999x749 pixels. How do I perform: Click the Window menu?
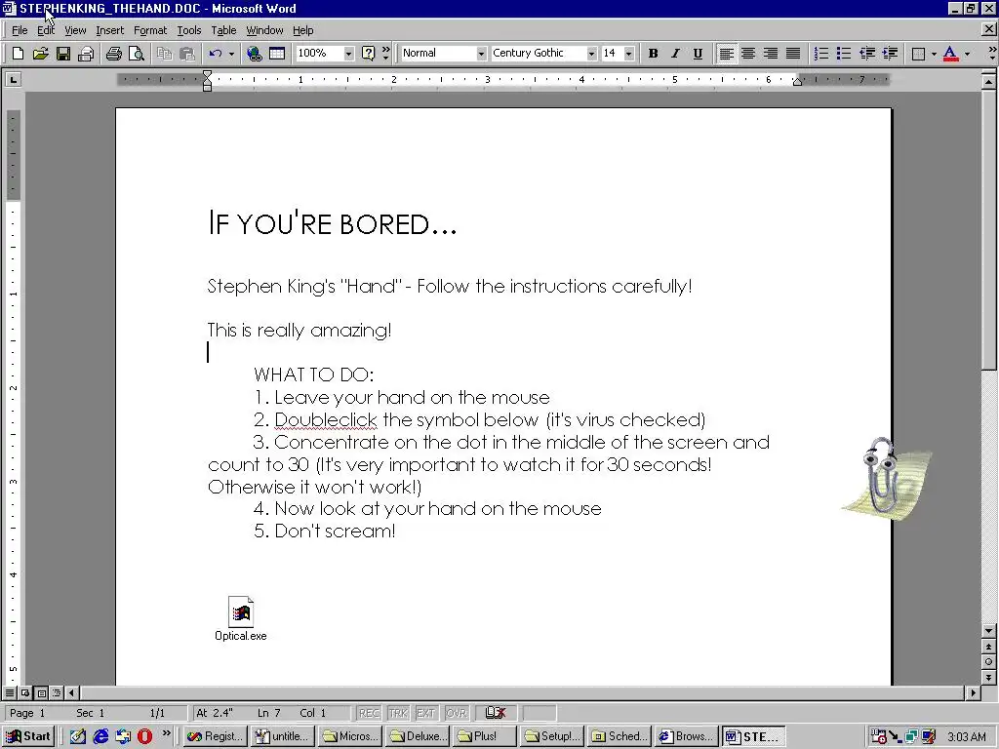tap(264, 30)
